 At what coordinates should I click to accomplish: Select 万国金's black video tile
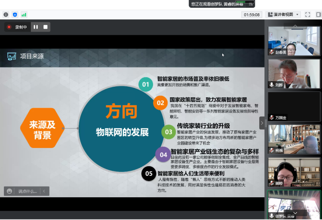pyautogui.click(x=294, y=106)
